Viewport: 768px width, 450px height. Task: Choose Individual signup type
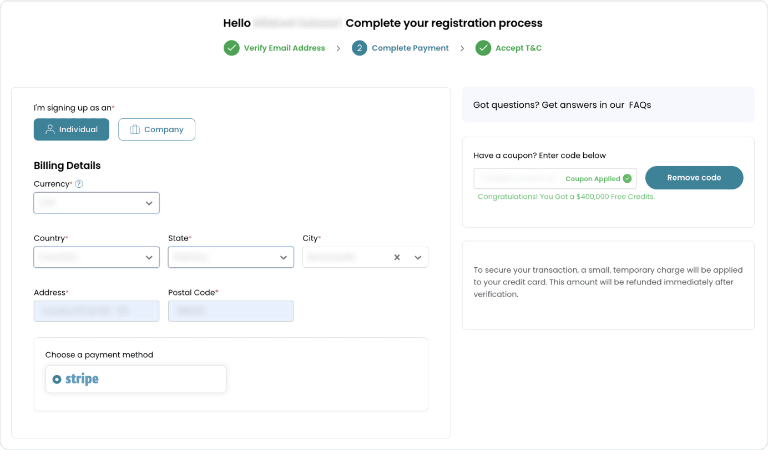tap(72, 129)
